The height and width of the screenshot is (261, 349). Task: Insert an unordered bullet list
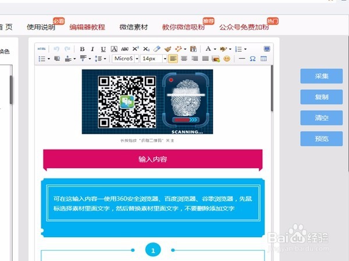[x=42, y=59]
